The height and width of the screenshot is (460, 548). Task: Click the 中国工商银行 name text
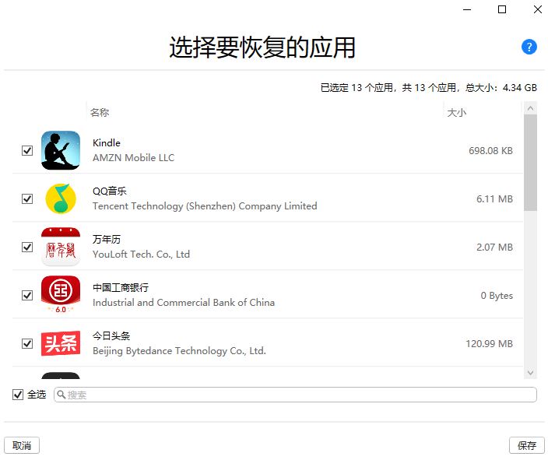[x=121, y=288]
